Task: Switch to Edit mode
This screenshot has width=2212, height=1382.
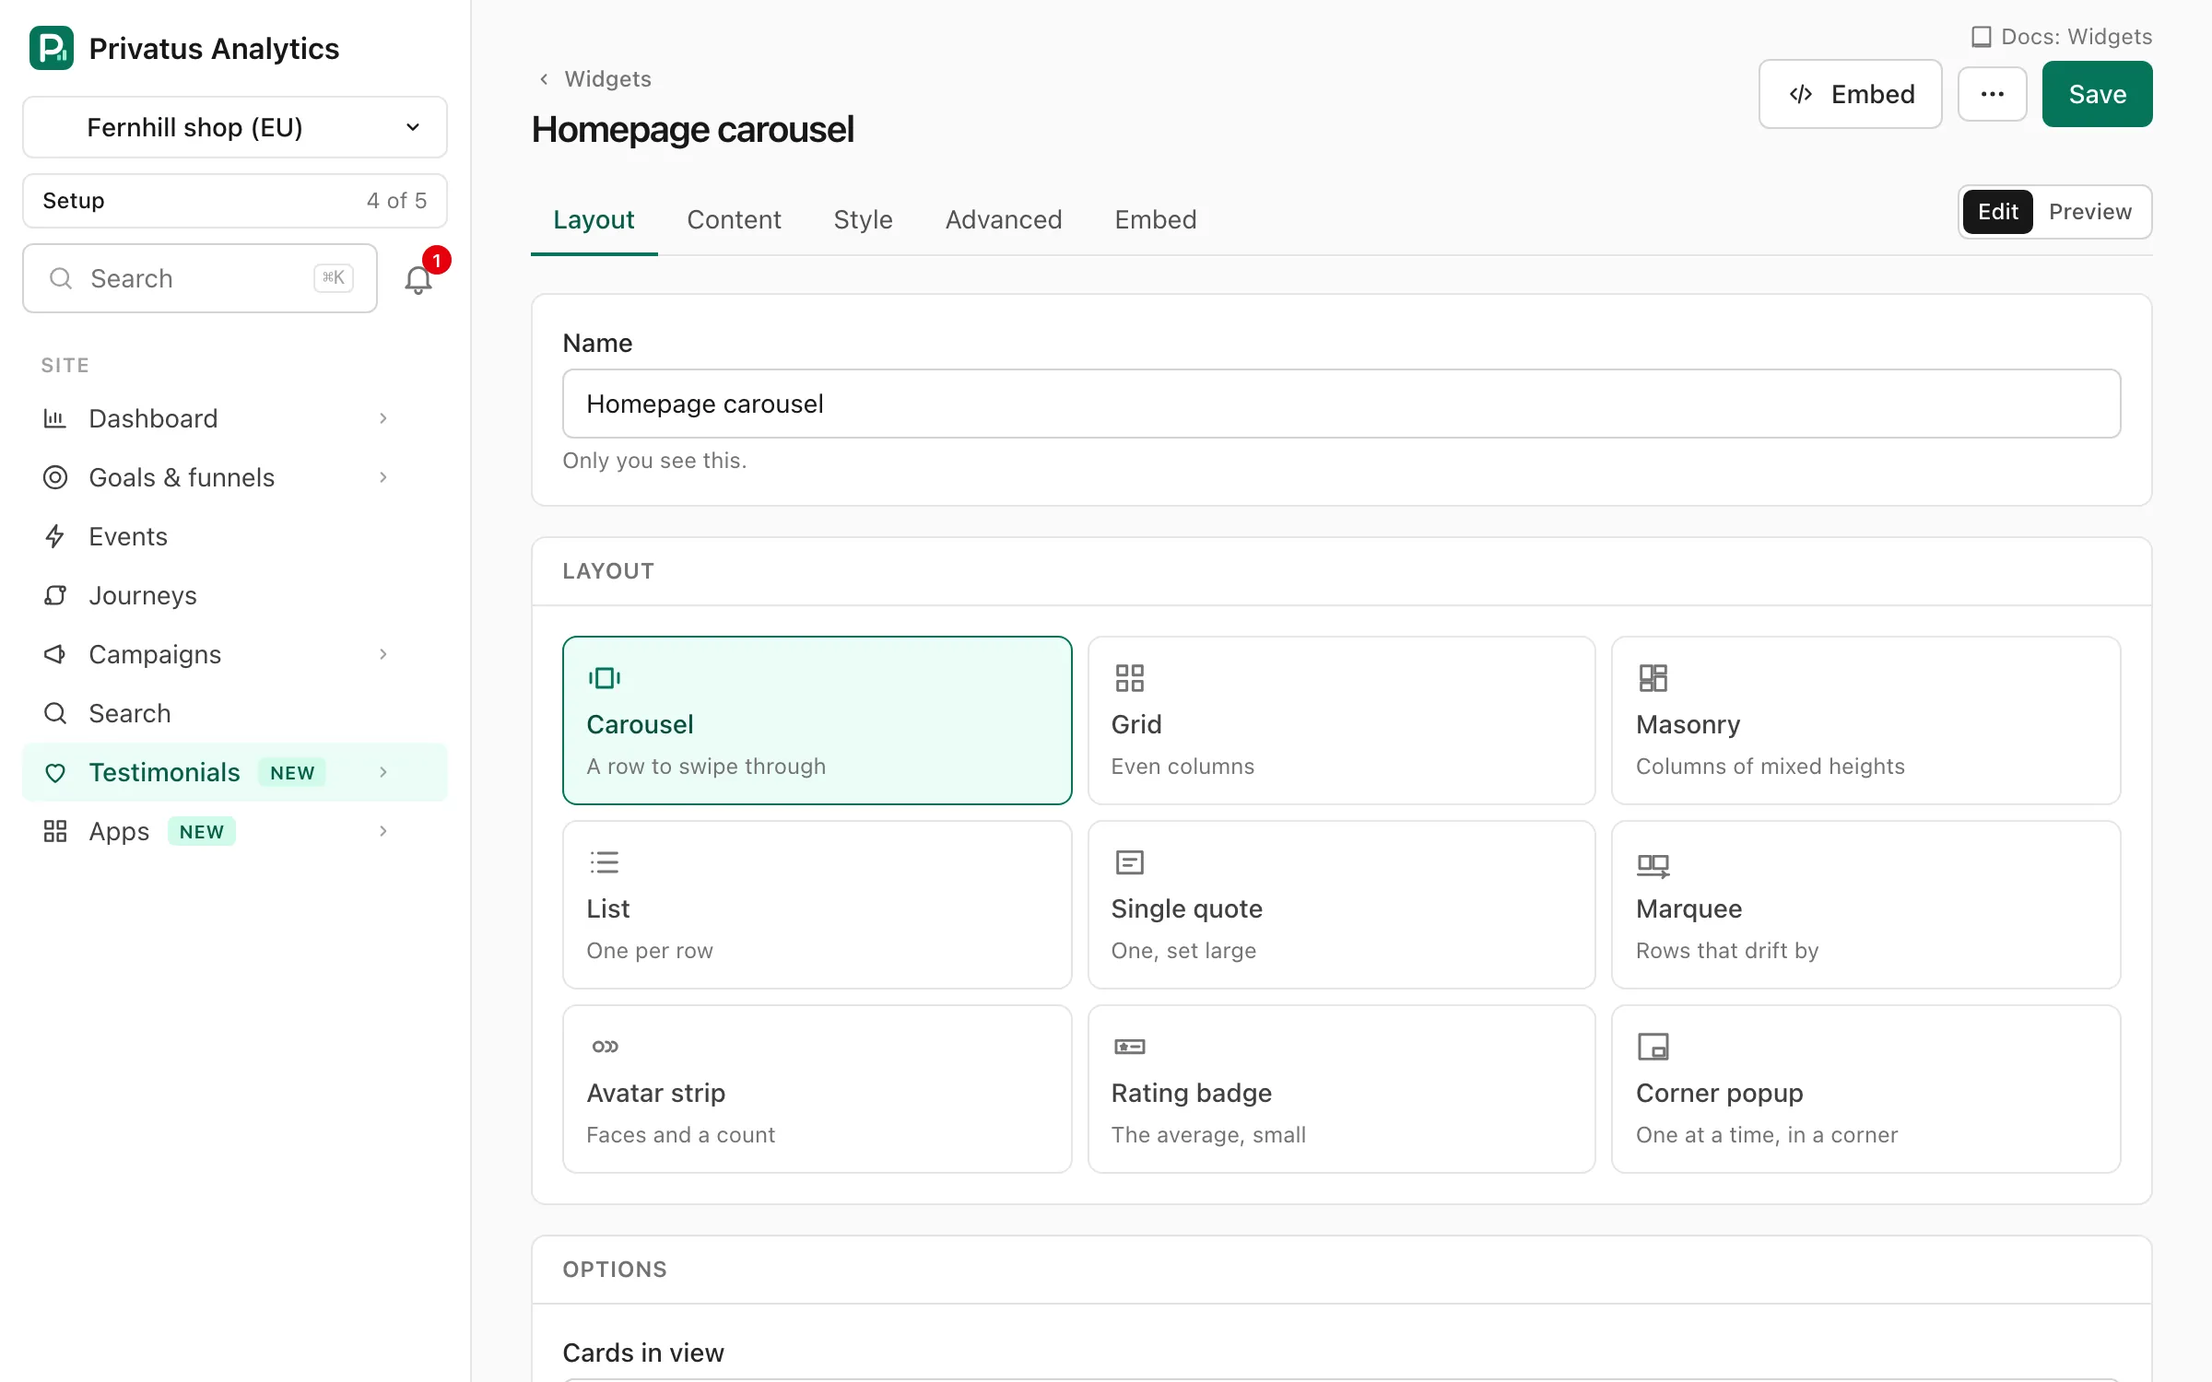Action: click(1997, 212)
